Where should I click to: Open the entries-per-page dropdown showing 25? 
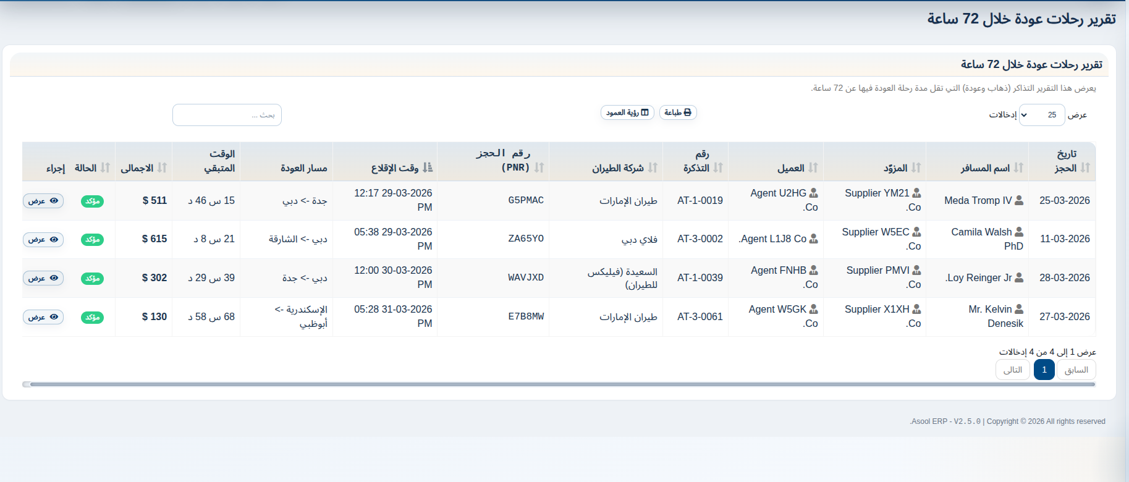1041,115
